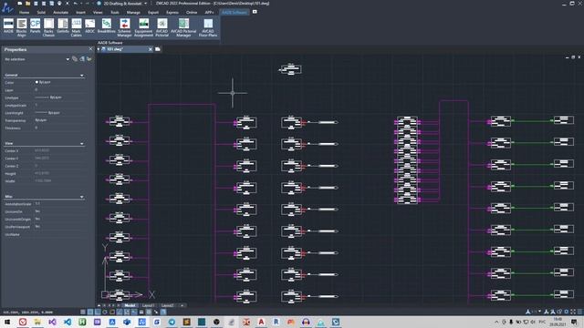Toggle ortho mode in the status bar
Viewport: 584px width, 328px height.
click(98, 312)
